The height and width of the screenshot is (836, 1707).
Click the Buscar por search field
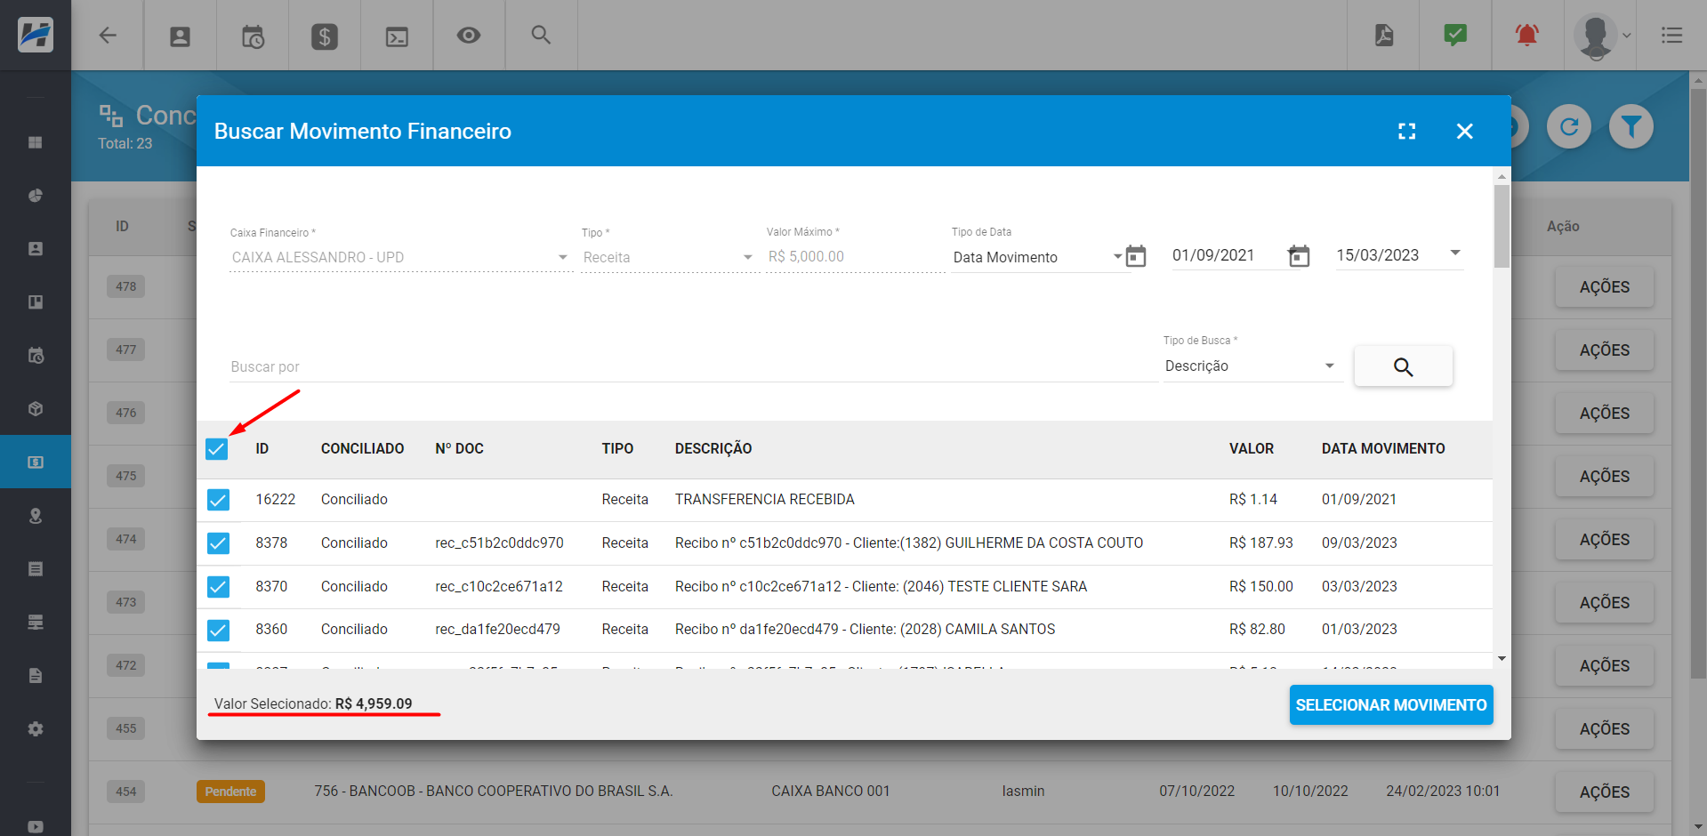point(692,367)
